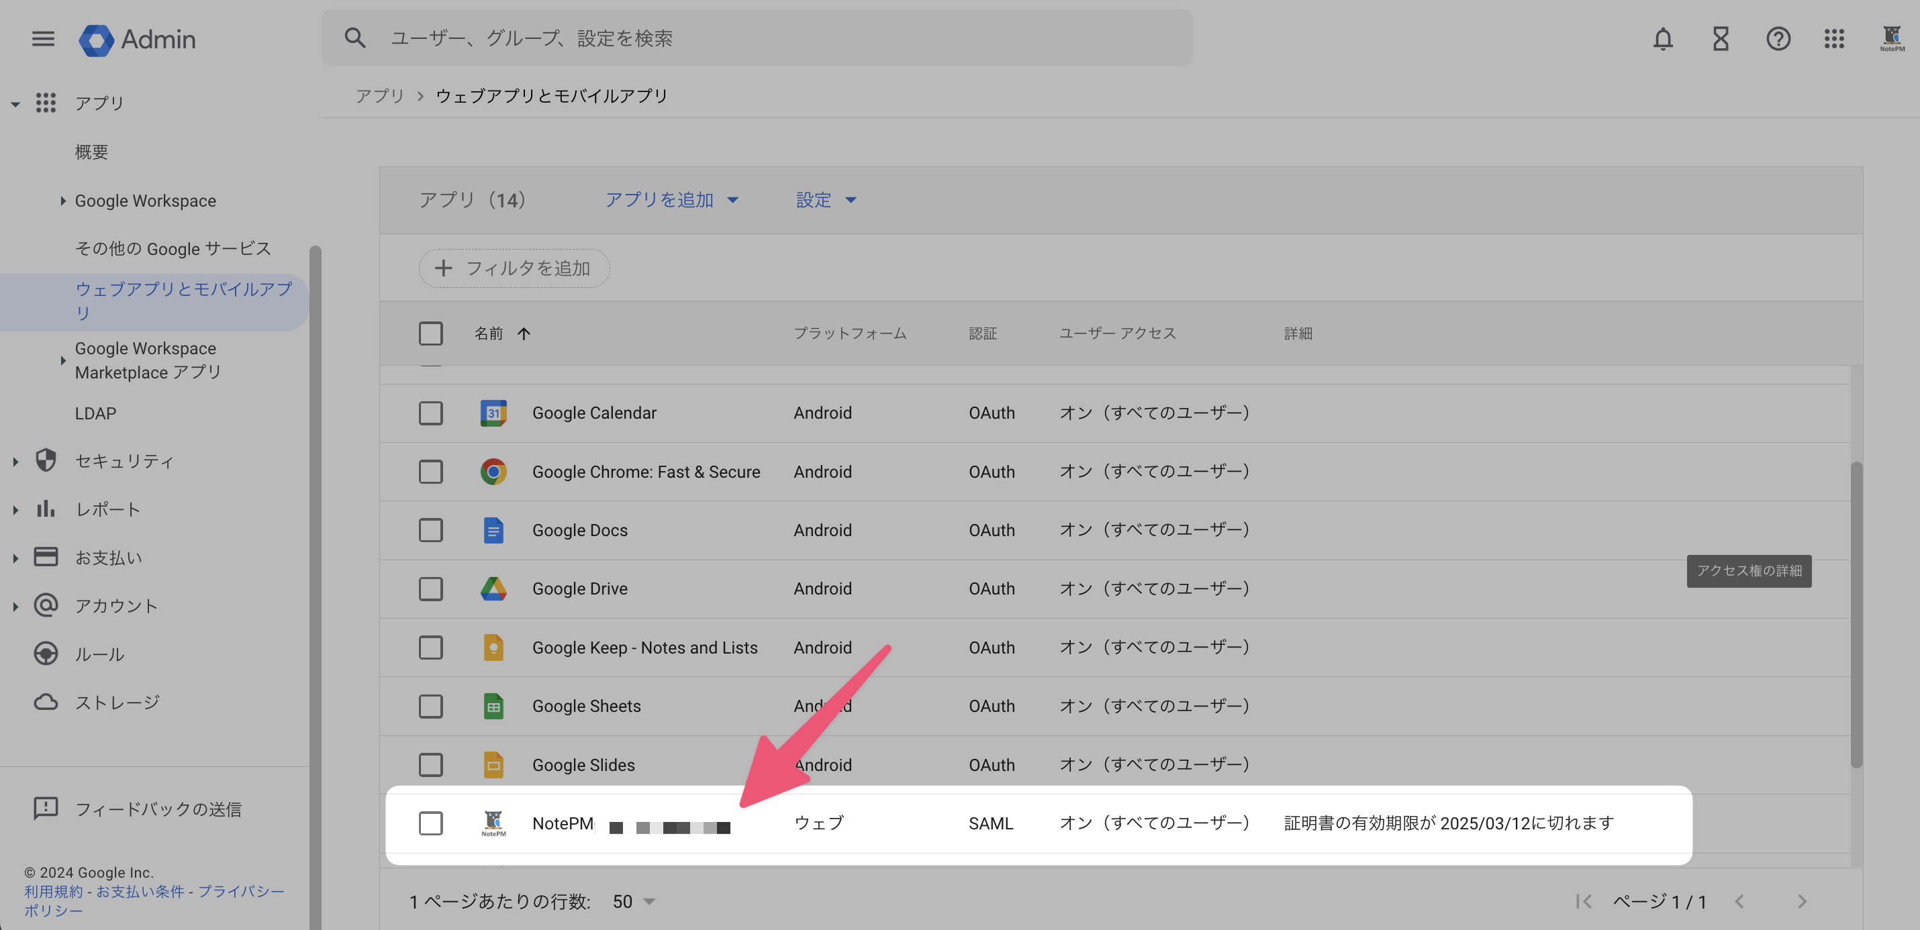This screenshot has height=930, width=1920.
Task: Focus the ユーザー、グループ、設定を検索 field
Action: pos(757,38)
